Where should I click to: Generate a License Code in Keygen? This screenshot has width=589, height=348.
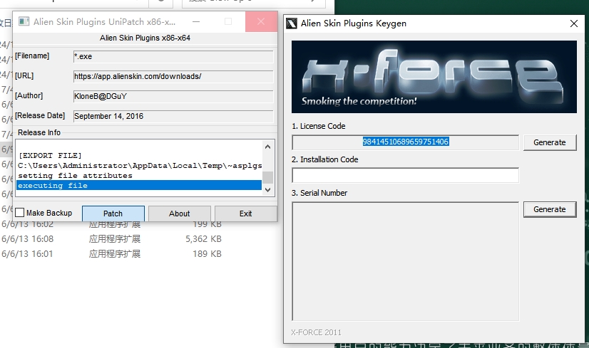click(550, 142)
